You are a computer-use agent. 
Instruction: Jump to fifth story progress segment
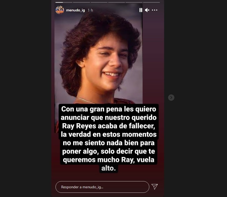point(134,2)
